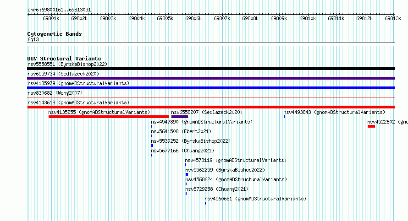
Task: Click the thin red nsv830682 line
Action: tap(211, 97)
